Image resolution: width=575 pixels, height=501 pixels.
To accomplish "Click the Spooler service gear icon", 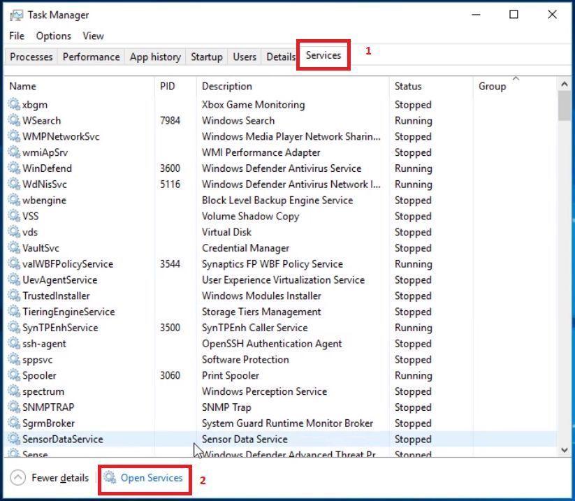I will (x=14, y=375).
